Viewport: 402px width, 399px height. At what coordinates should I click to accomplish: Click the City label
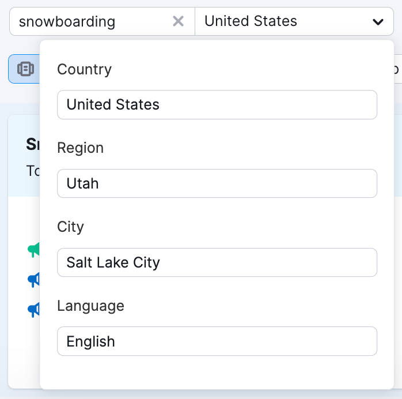[70, 227]
